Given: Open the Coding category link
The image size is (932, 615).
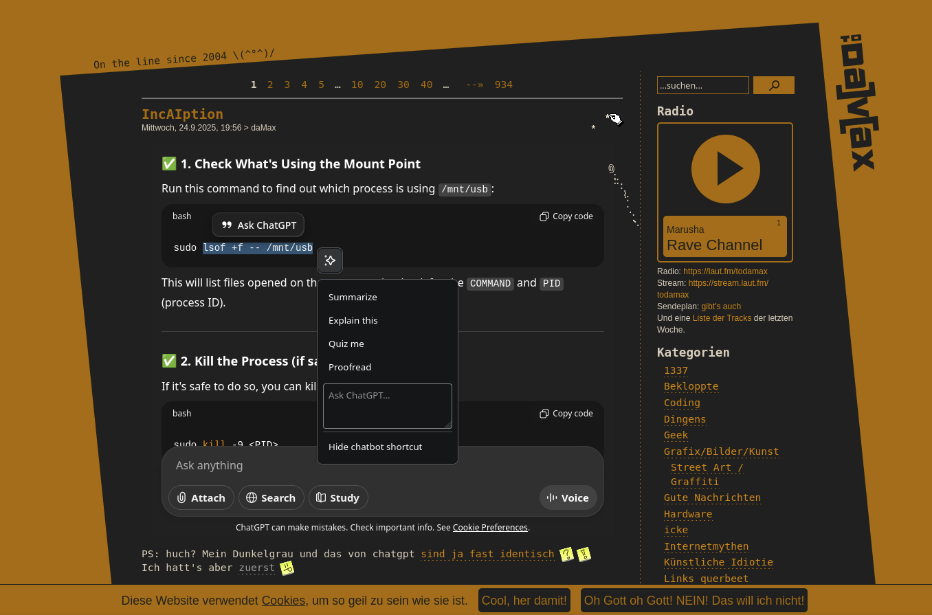Looking at the screenshot, I should (682, 403).
